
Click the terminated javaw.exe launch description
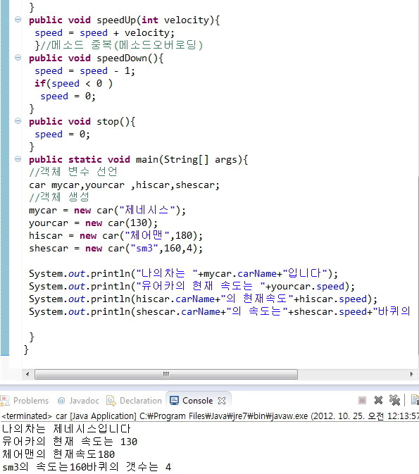coord(210,416)
